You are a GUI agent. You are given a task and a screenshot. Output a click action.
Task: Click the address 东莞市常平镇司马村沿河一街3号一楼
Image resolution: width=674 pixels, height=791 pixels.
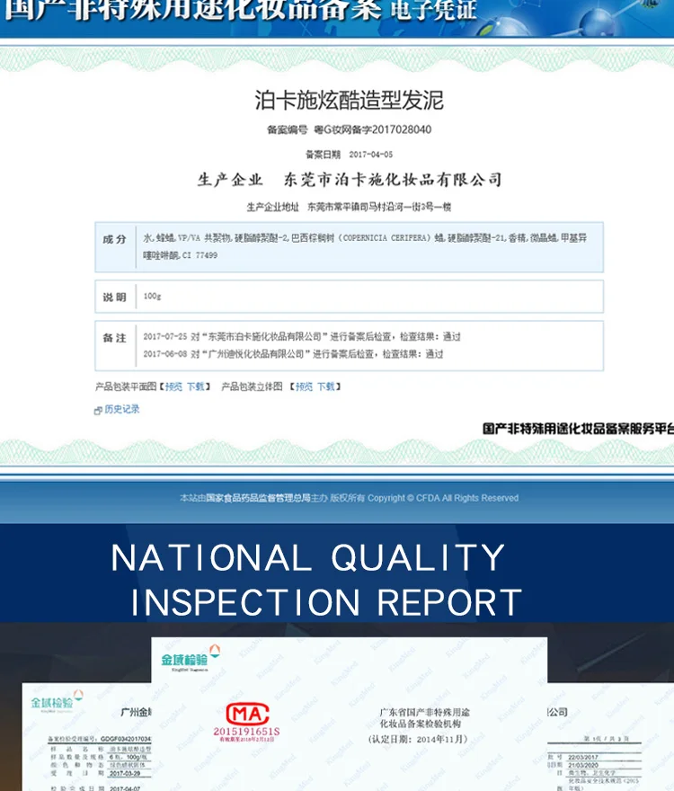[x=379, y=207]
